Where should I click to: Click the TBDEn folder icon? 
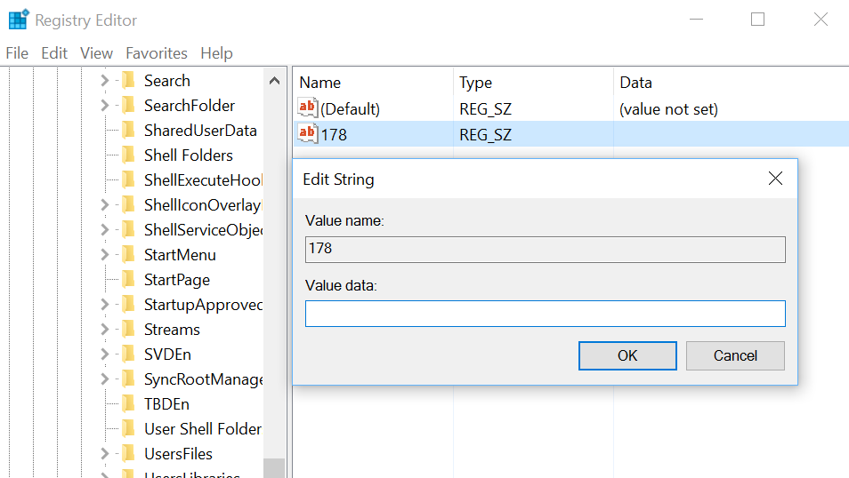point(129,404)
